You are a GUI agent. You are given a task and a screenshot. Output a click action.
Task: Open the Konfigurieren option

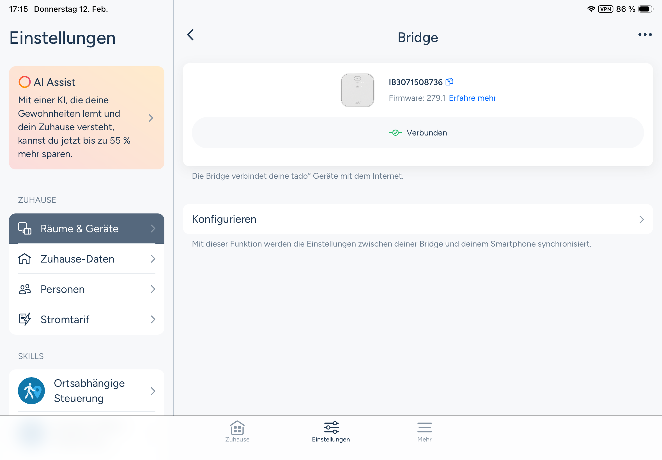pyautogui.click(x=418, y=219)
